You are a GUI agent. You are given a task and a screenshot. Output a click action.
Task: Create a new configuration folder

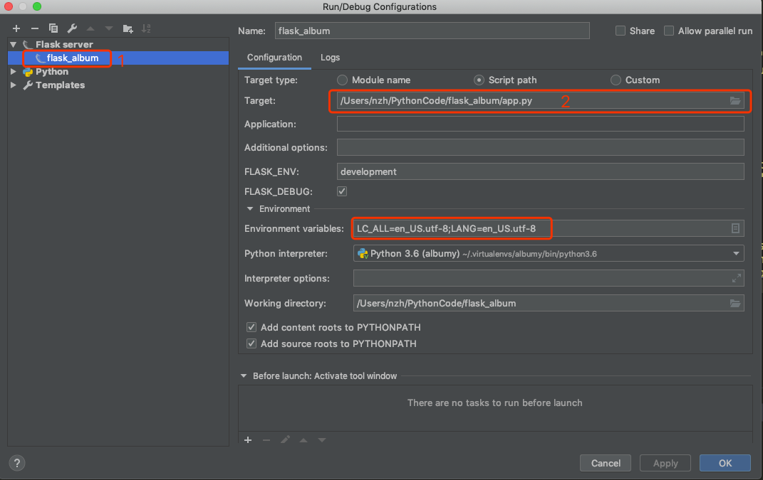pyautogui.click(x=128, y=28)
